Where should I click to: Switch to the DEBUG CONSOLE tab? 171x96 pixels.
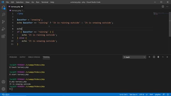point(34,57)
